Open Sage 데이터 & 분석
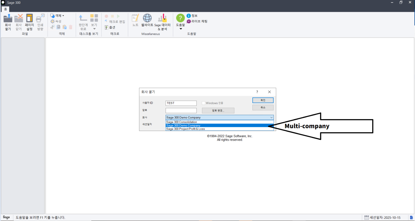Viewport: 415px width, 221px height. 162,22
